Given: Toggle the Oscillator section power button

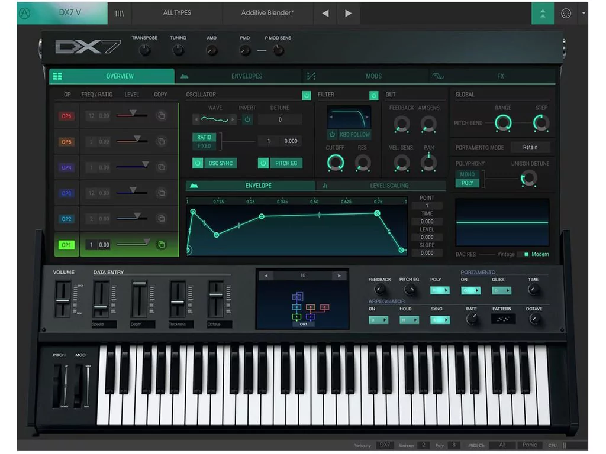Looking at the screenshot, I should point(306,95).
